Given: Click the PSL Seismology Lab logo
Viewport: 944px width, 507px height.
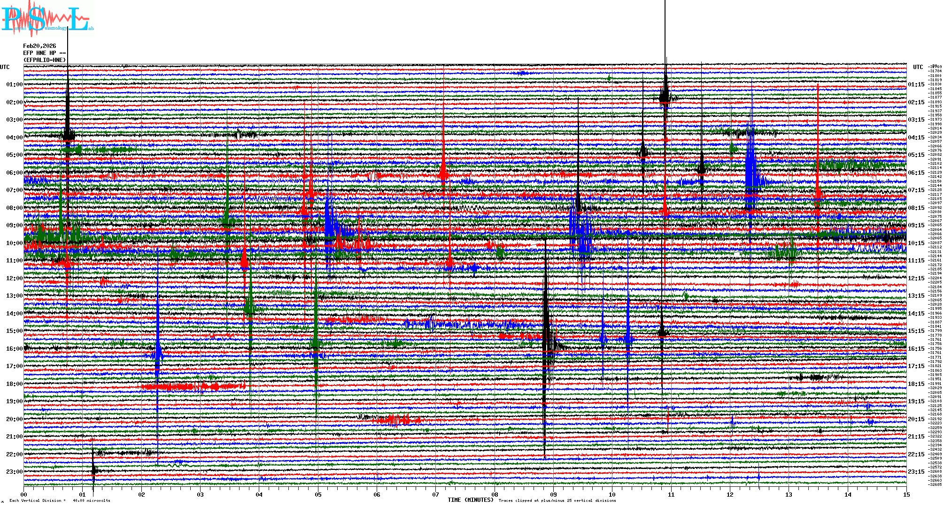Looking at the screenshot, I should 46,19.
